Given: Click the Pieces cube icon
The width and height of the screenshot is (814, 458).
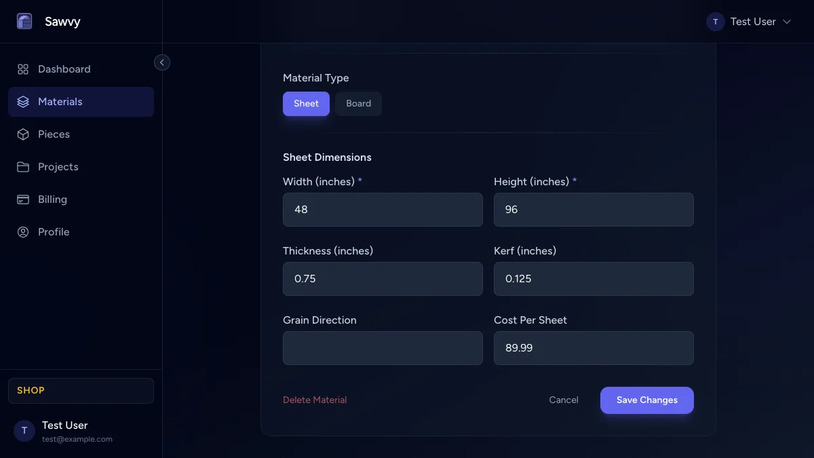Looking at the screenshot, I should pyautogui.click(x=23, y=134).
